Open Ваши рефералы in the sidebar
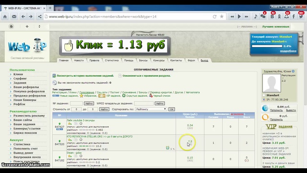This screenshot has height=173, width=307. tap(26, 87)
